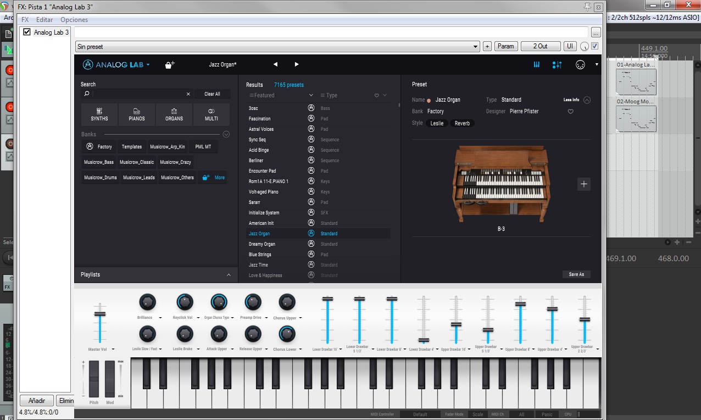Click the plus button beside B-3 organ

click(584, 184)
